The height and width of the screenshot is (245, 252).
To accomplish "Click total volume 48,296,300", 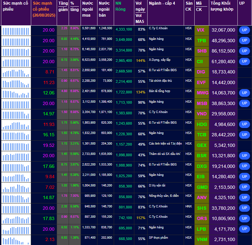I will (223, 41).
